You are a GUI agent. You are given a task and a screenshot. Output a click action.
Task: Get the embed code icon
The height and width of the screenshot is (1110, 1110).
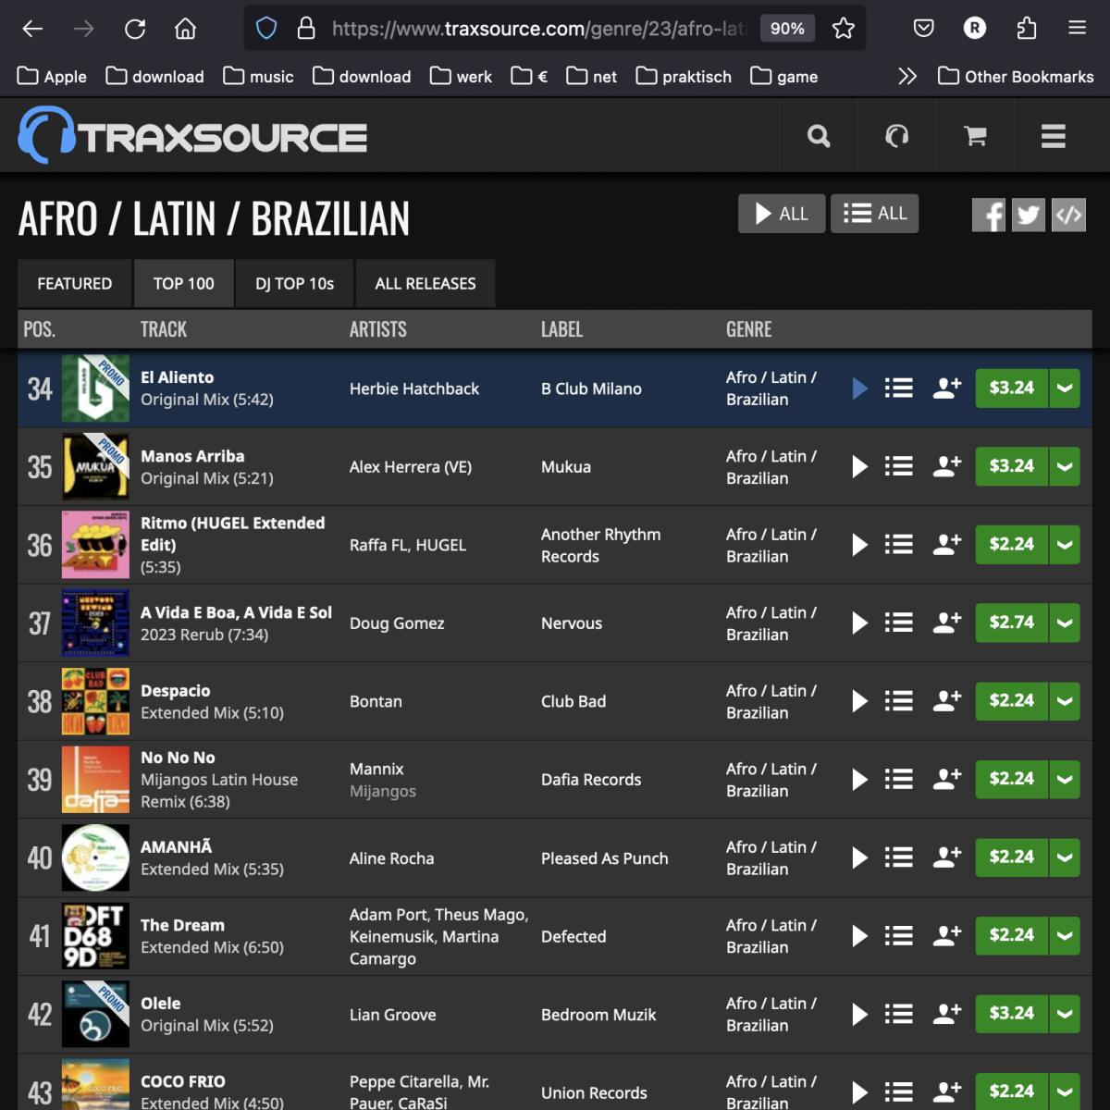[x=1068, y=216]
